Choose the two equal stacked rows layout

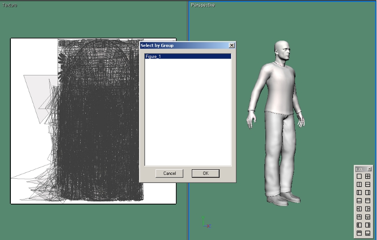[x=368, y=184]
